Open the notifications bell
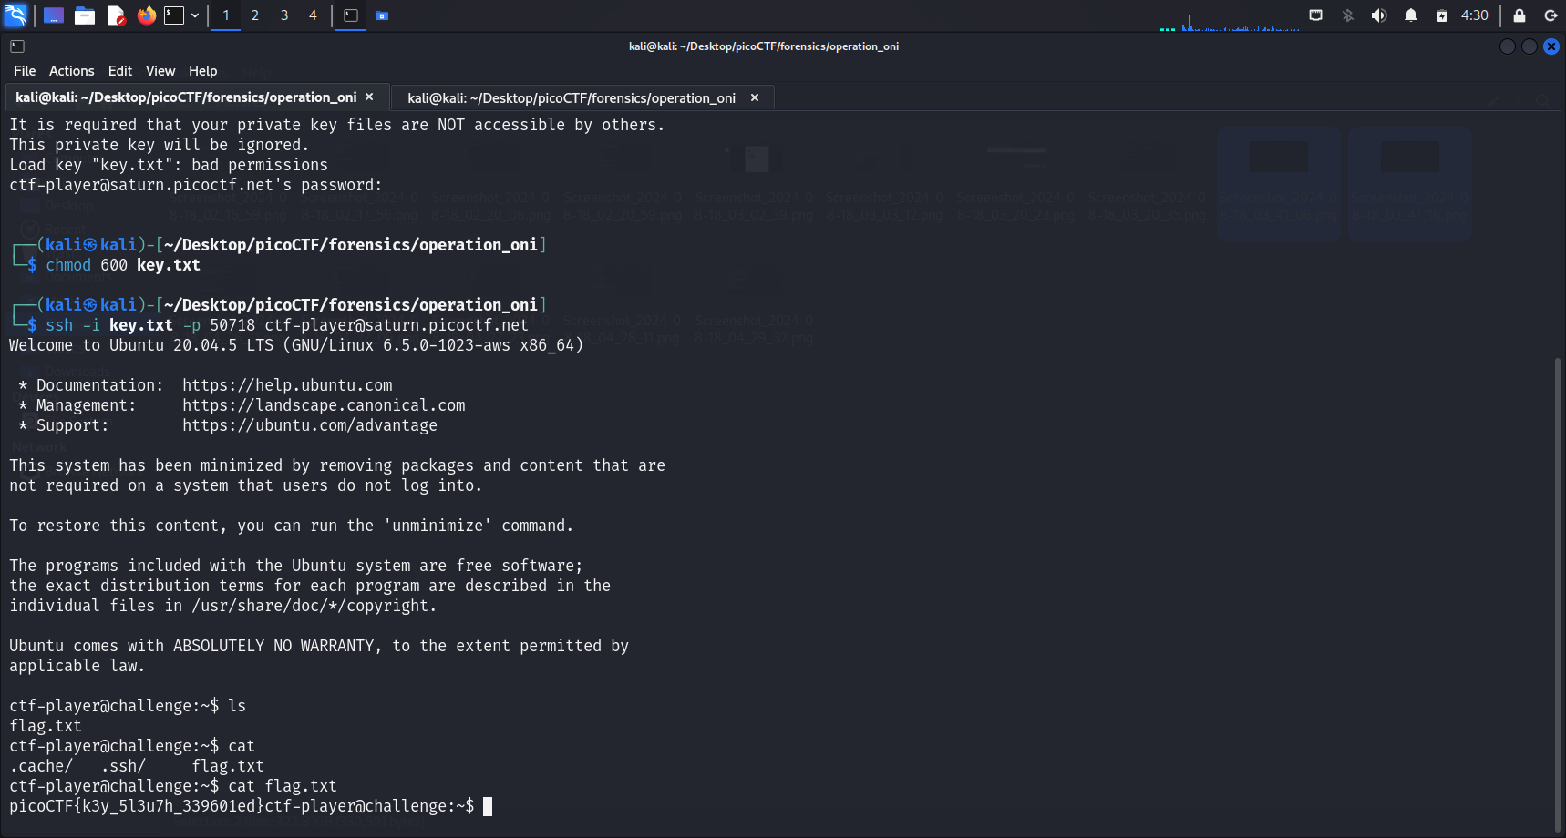Screen dimensions: 1566x838 (x=1410, y=15)
